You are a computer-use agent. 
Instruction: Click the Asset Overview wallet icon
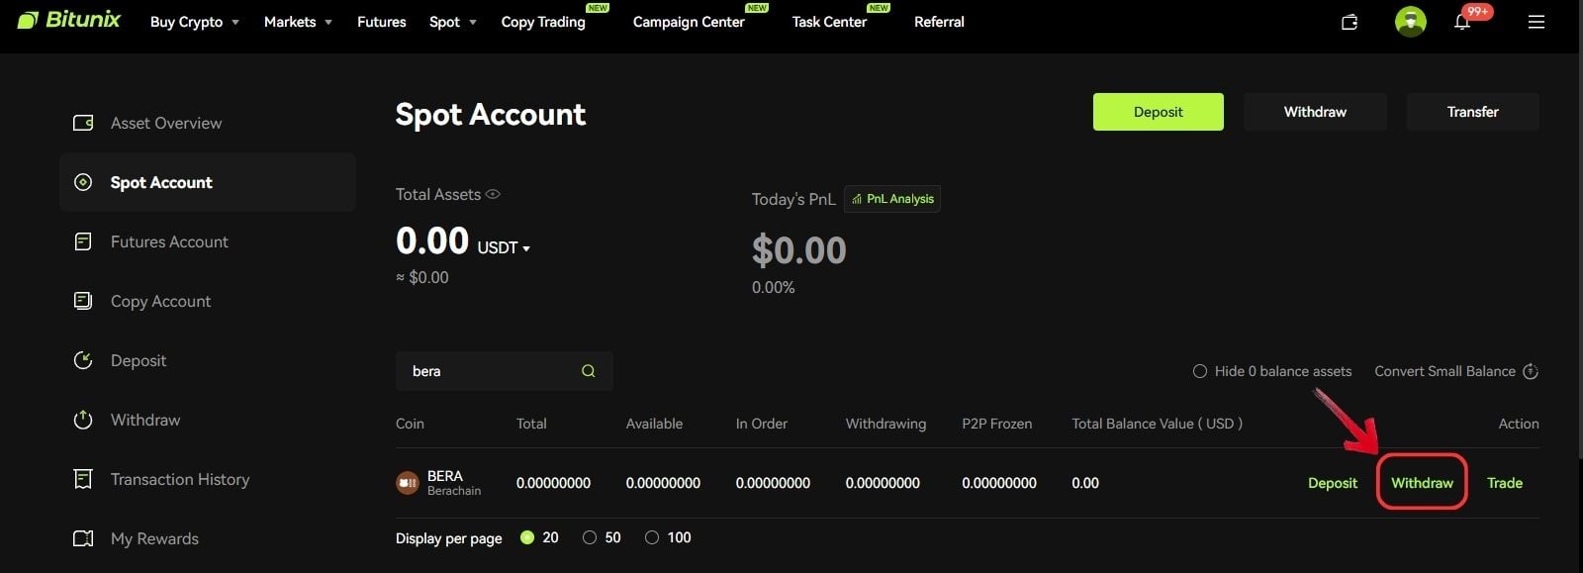point(83,123)
